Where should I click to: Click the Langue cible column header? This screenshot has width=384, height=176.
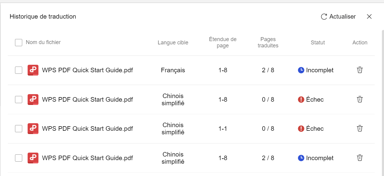click(173, 43)
